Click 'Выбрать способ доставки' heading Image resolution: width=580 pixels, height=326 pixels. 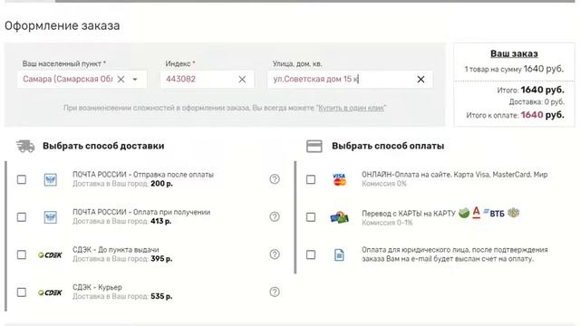[103, 146]
